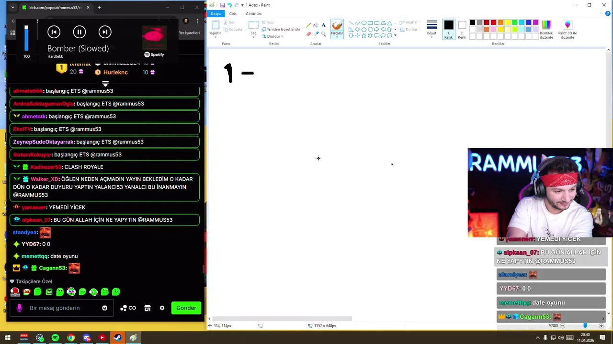Select the Color picker eyedropper tool
Screen dimensions: 613x344
tap(316, 33)
